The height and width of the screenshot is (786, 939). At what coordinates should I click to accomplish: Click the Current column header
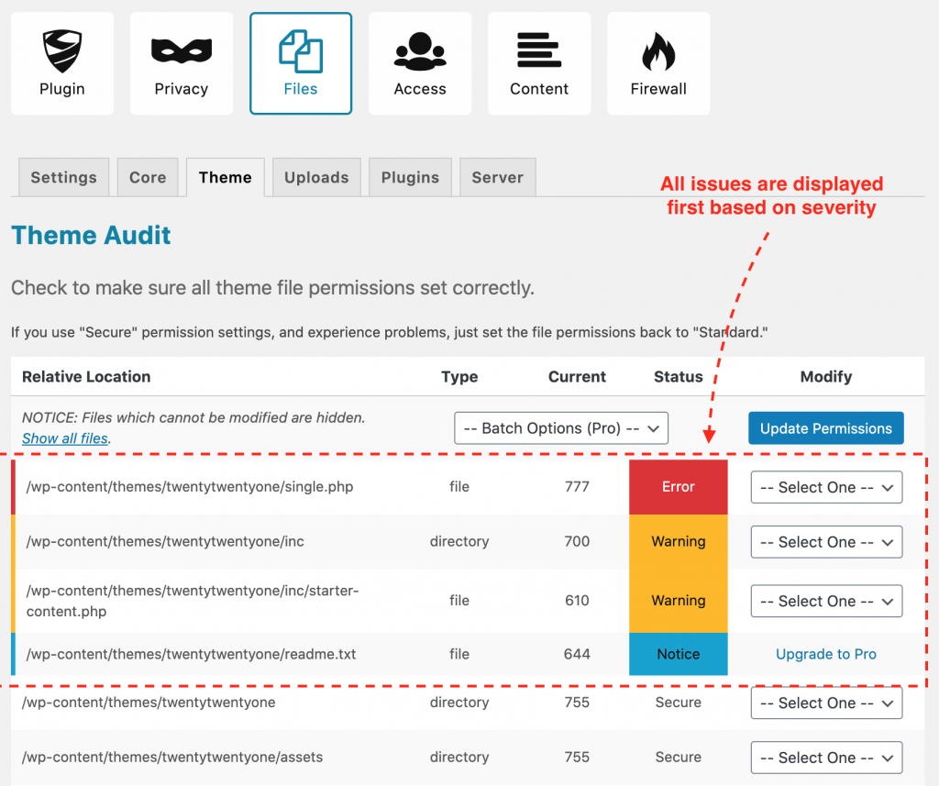578,377
